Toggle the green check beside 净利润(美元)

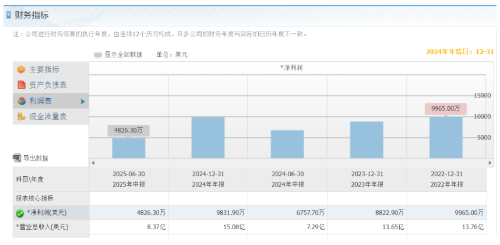pyautogui.click(x=19, y=213)
